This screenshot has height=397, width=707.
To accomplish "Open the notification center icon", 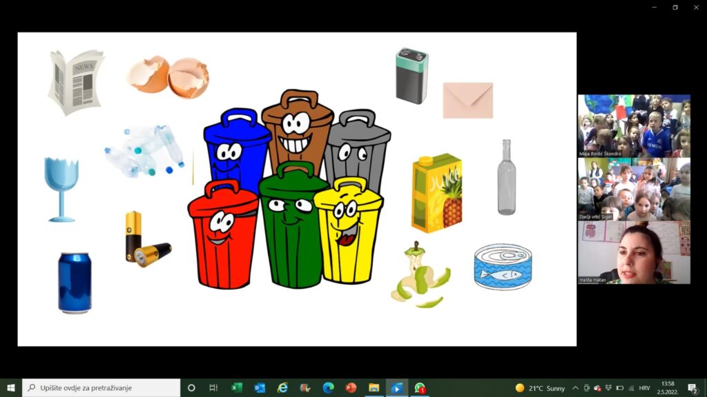I will (693, 388).
